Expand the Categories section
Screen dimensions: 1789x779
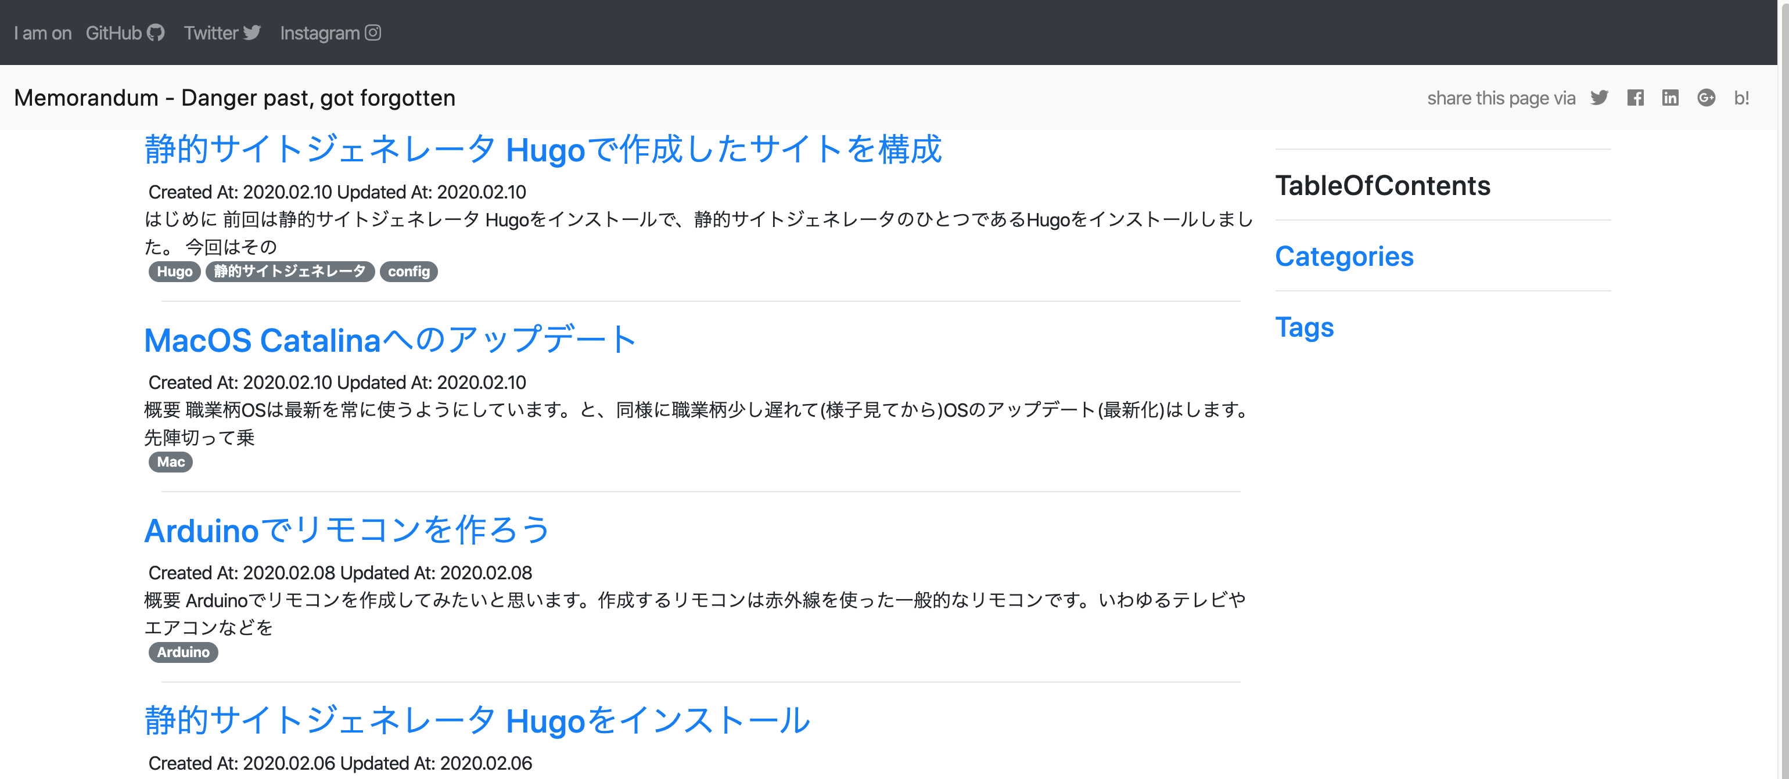pos(1343,257)
